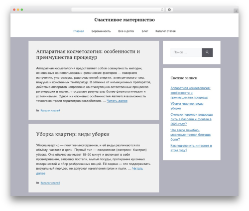Click Каталог статей category under cosmetology post
The image size is (249, 211).
coord(50,110)
